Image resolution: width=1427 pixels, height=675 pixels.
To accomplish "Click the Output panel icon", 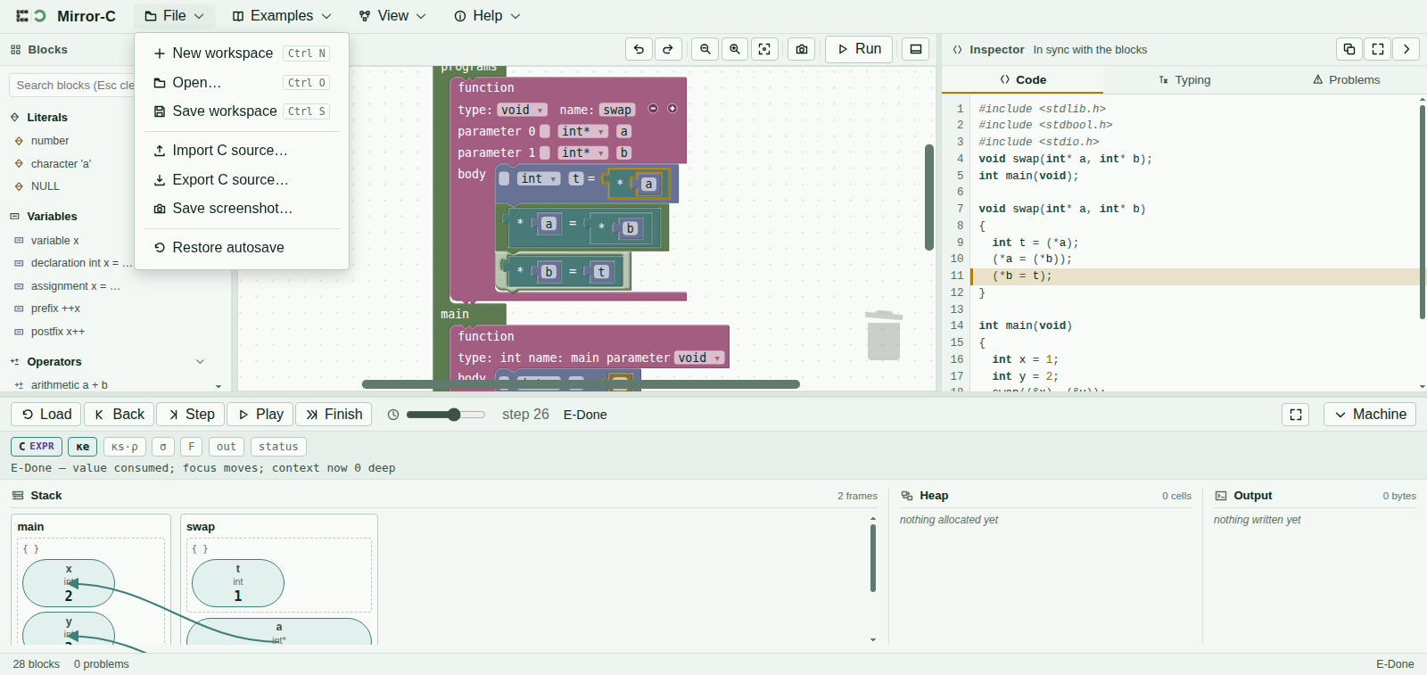I will pos(1221,496).
